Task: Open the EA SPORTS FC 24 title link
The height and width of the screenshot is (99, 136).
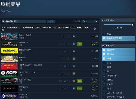Action: point(27,72)
